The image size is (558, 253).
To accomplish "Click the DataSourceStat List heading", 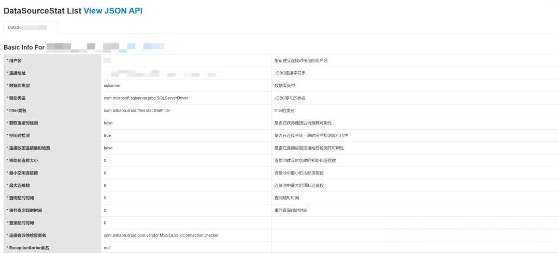I will [42, 10].
